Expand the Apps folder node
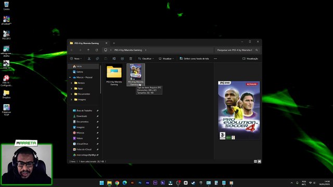The image size is (333, 187). [x=71, y=88]
